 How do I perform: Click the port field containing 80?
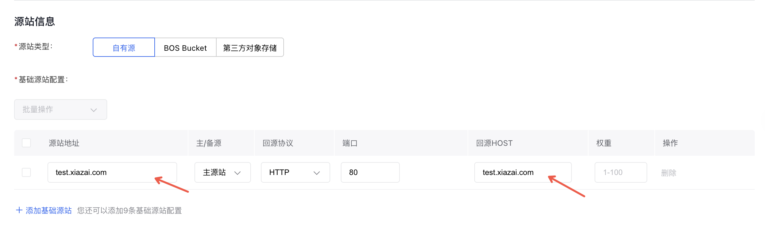370,172
